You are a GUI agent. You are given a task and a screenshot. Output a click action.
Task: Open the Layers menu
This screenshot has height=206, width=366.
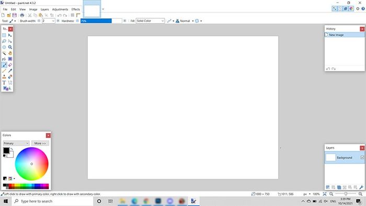tap(44, 9)
